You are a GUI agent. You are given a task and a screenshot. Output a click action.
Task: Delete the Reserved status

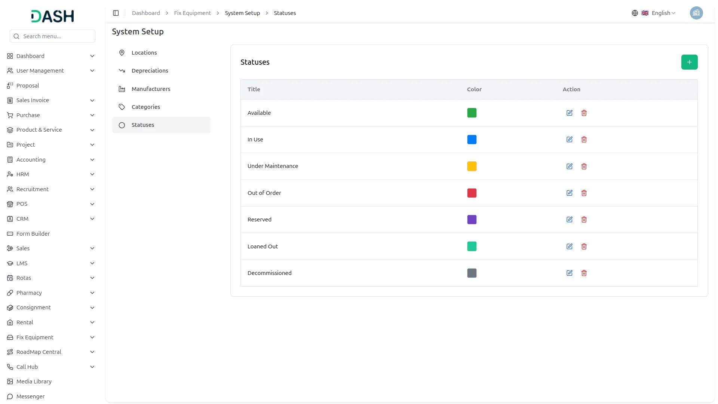click(584, 220)
